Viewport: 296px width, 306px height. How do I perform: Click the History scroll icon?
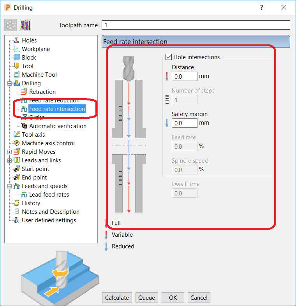click(17, 203)
